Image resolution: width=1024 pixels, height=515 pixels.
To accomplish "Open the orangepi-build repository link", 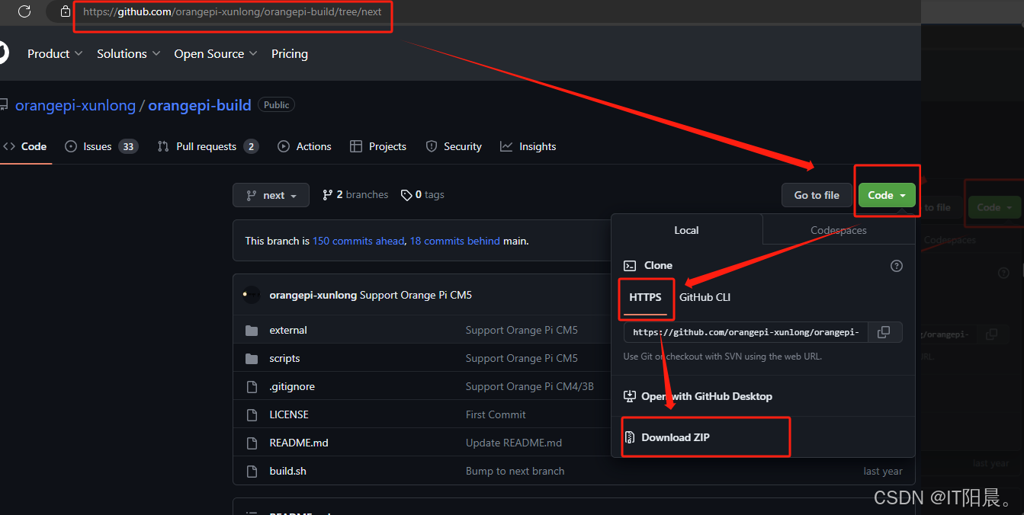I will [200, 105].
